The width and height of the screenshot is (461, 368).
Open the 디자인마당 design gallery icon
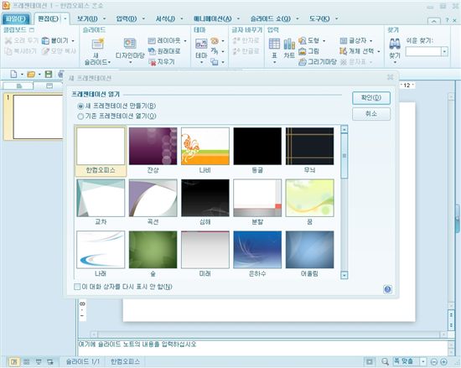pos(130,44)
